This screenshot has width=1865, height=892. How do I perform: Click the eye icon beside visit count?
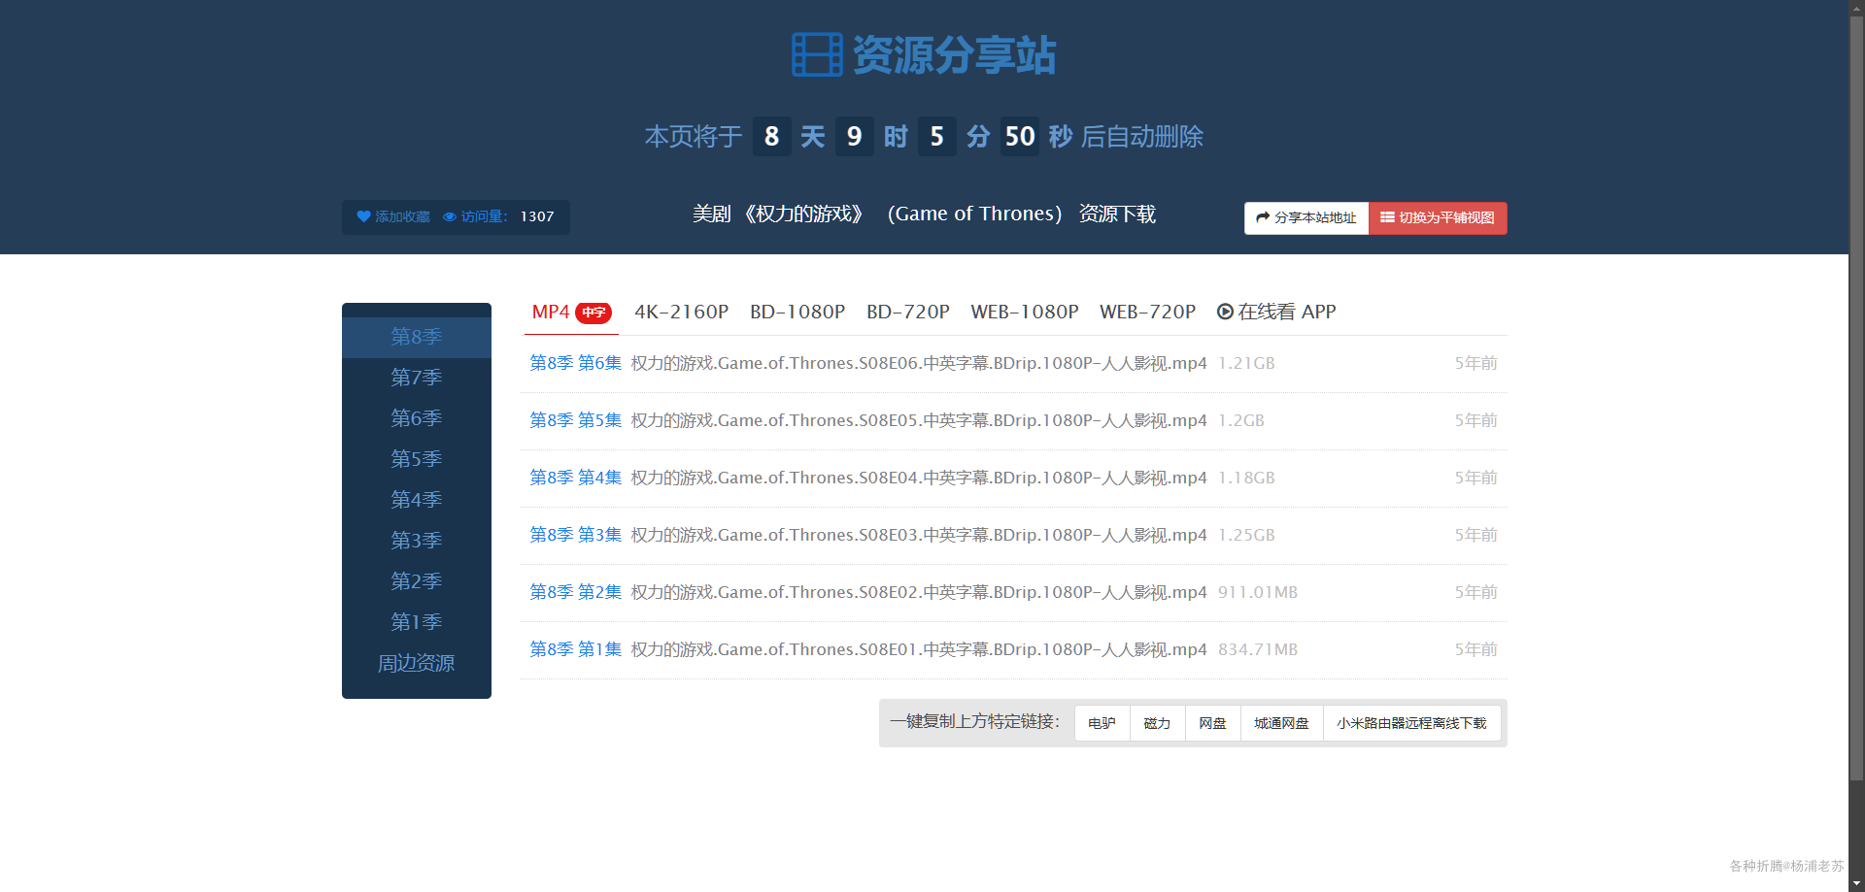[x=450, y=217]
